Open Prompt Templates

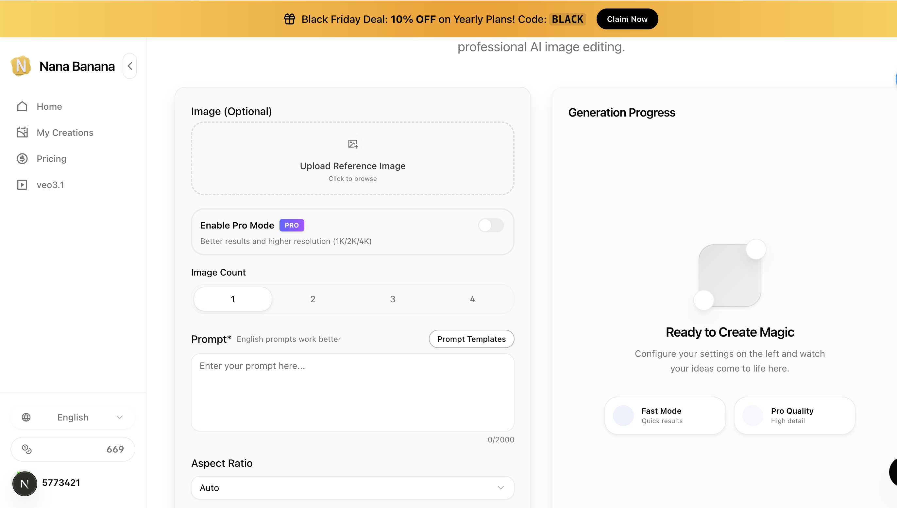471,339
